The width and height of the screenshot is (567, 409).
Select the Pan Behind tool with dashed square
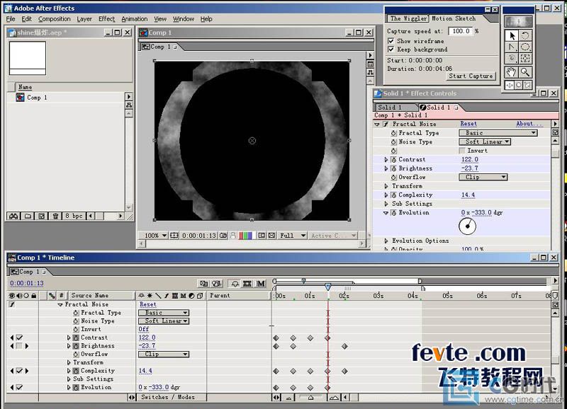click(x=525, y=59)
